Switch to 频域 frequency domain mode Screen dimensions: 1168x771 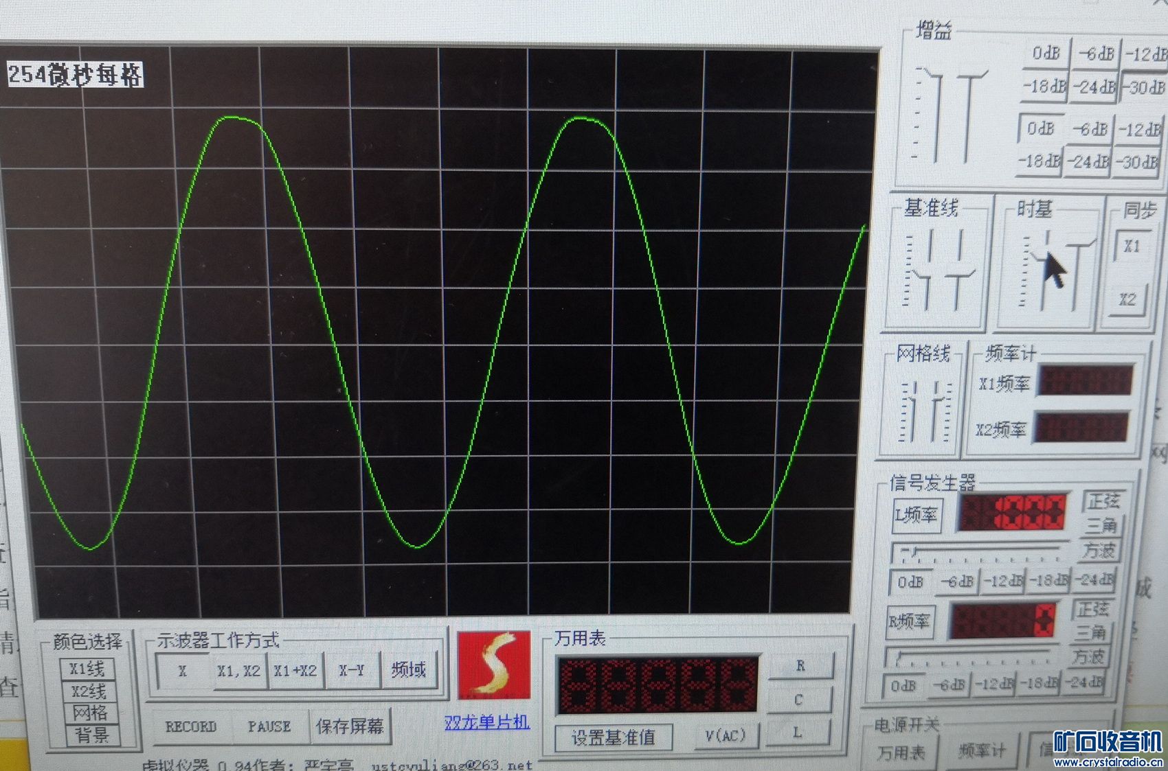click(x=409, y=669)
